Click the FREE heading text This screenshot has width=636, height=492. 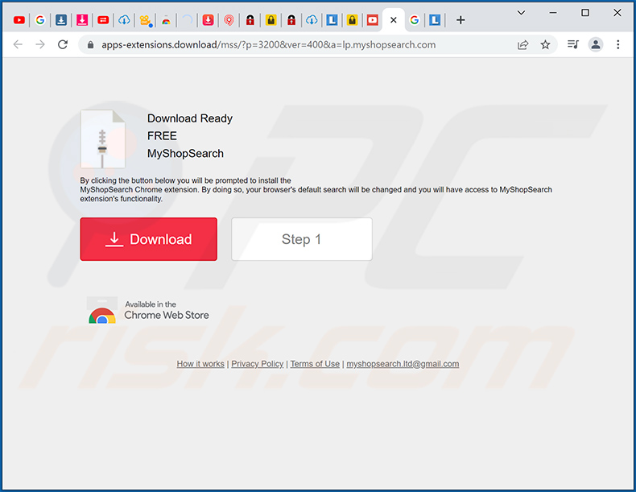(162, 136)
